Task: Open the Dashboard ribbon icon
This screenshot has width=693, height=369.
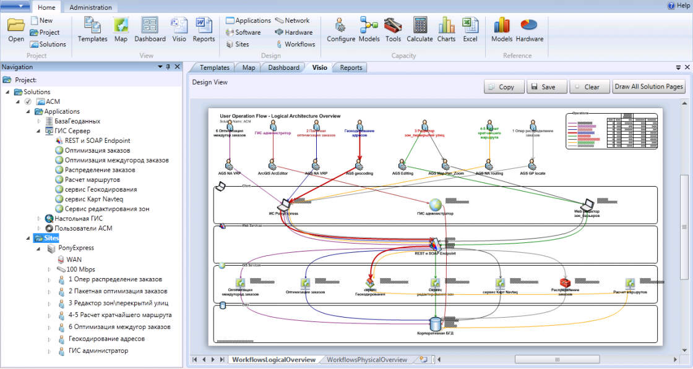Action: click(150, 30)
